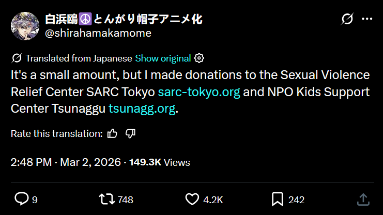This screenshot has width=383, height=215.
Task: Like the post with the heart icon
Action: point(192,199)
